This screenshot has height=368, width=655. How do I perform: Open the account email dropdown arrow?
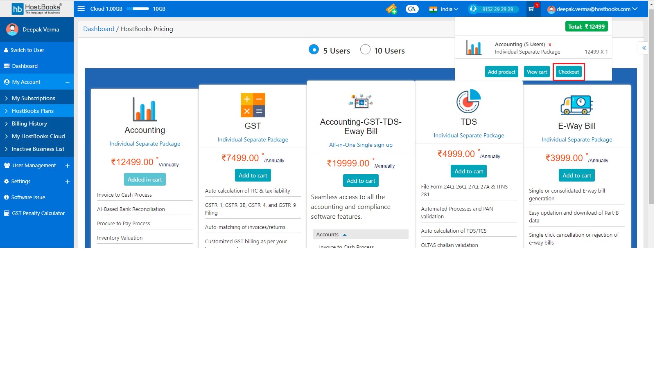(635, 9)
